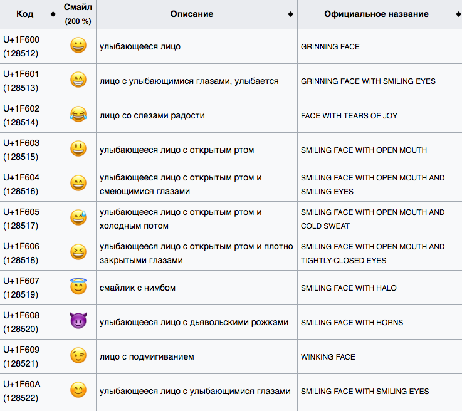Sort table by Код column arrows
Viewport: 462px width, 411px height.
[53, 14]
